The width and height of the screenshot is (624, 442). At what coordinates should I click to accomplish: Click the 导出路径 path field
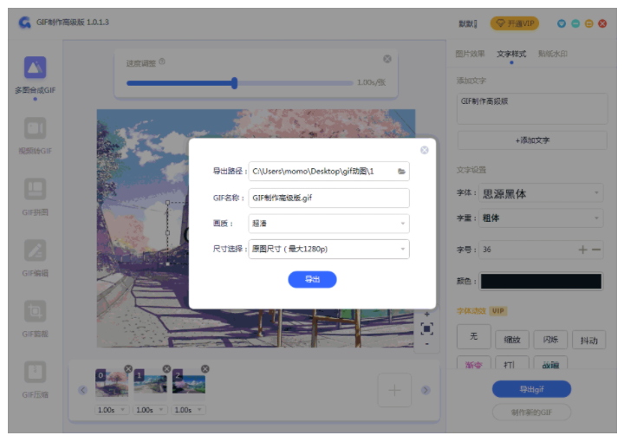(x=328, y=172)
